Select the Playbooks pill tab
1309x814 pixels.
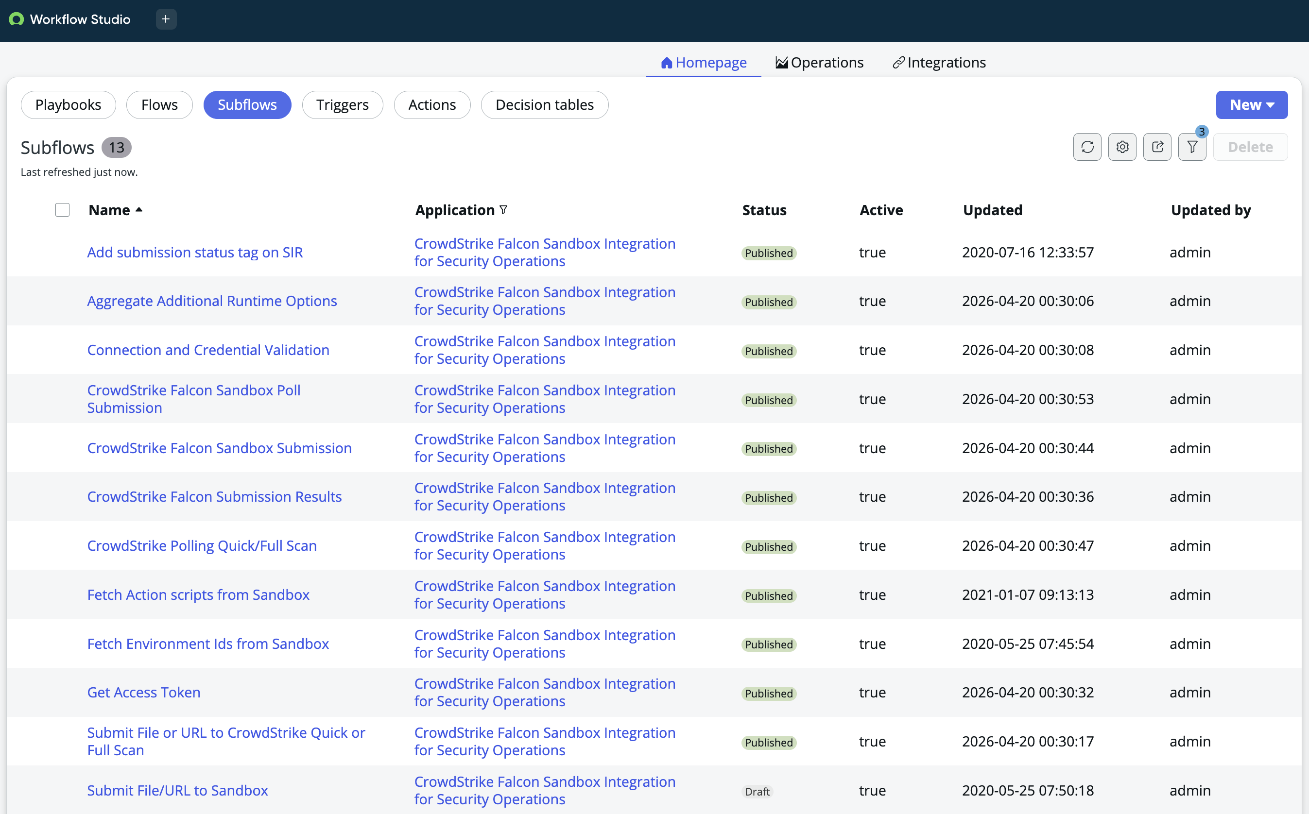tap(69, 104)
